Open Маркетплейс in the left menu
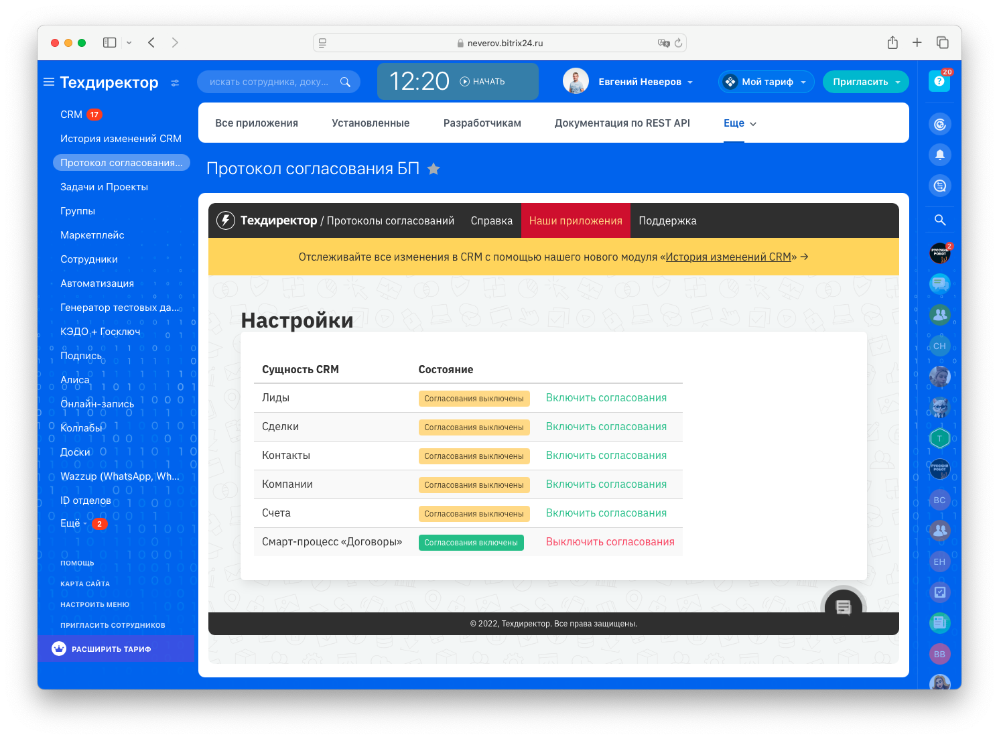This screenshot has height=739, width=999. pos(92,235)
